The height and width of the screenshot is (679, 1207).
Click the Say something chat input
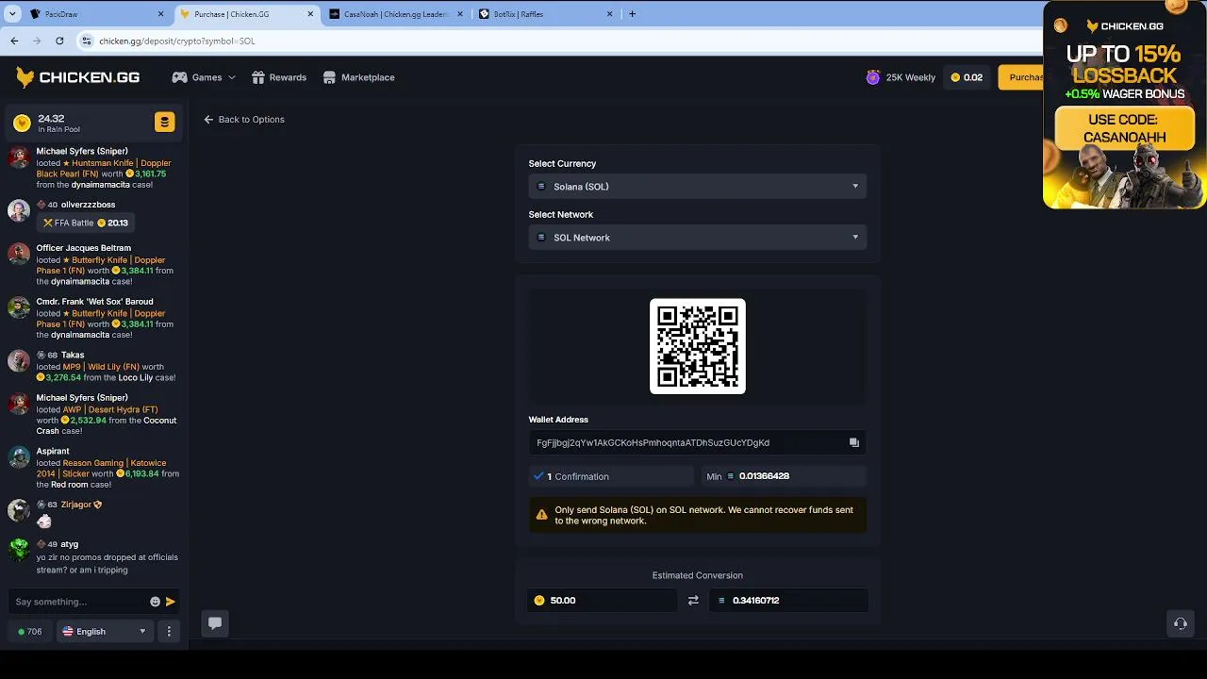(79, 602)
